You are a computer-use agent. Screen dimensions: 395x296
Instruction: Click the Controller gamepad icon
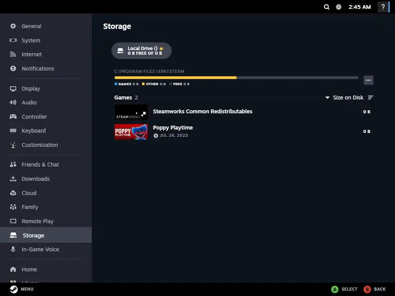coord(13,116)
